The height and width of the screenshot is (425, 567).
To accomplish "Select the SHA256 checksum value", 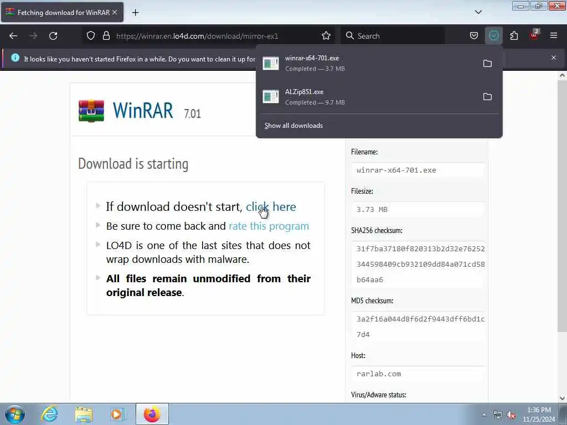I will pyautogui.click(x=417, y=264).
